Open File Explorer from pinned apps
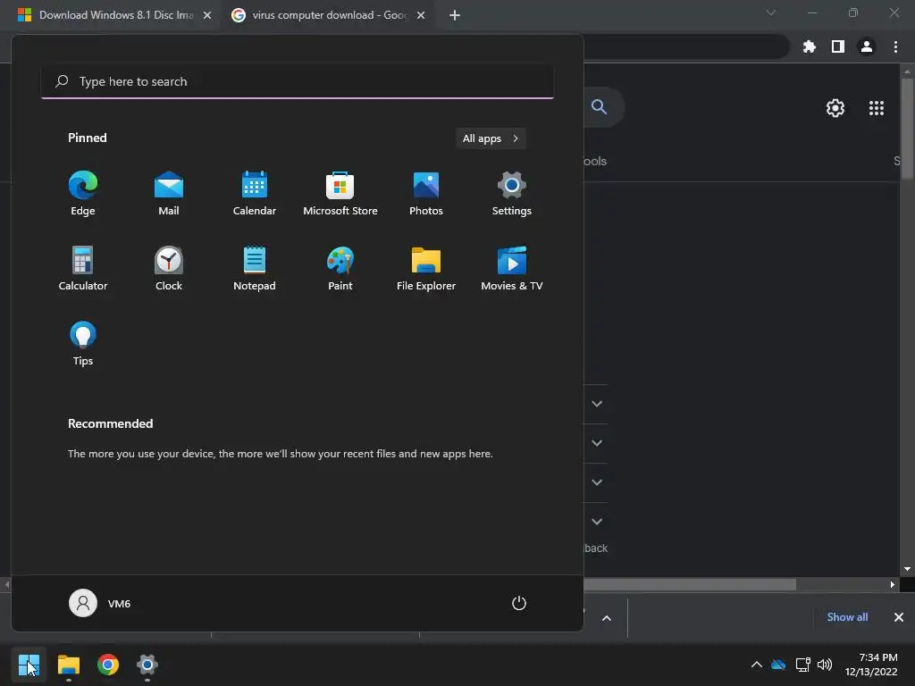Viewport: 915px width, 686px height. pyautogui.click(x=426, y=268)
